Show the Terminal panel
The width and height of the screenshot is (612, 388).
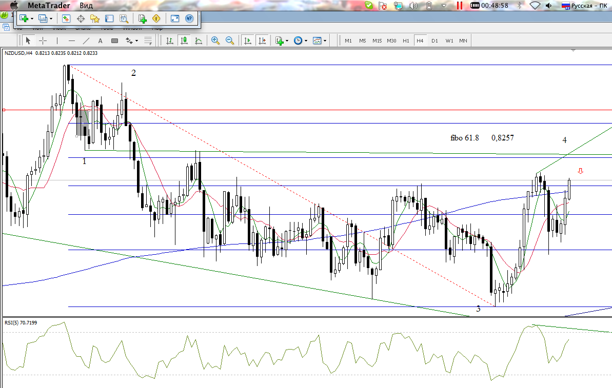click(109, 18)
